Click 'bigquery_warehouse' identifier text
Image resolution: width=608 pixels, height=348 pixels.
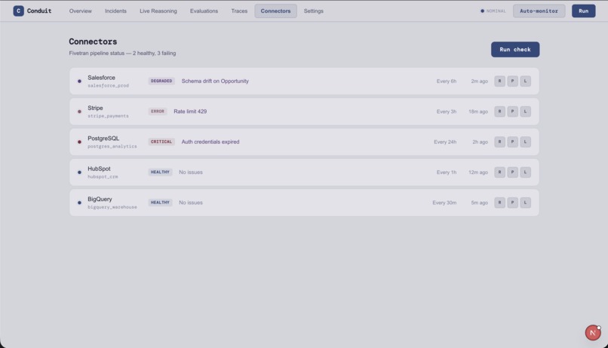tap(112, 207)
